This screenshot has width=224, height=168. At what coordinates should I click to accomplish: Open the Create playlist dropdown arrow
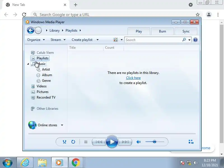click(x=97, y=40)
